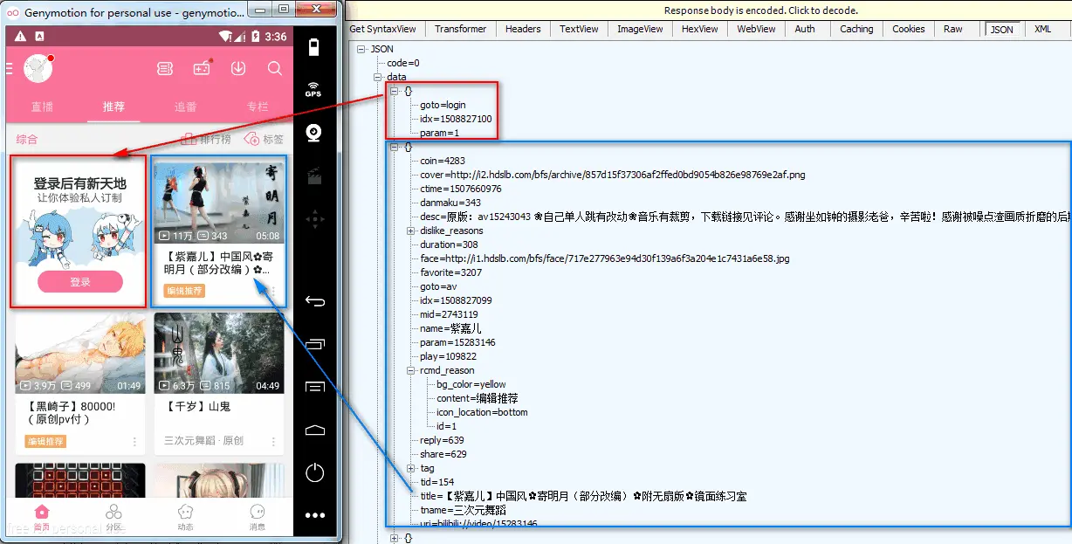Switch to the 直播 tab
1072x544 pixels.
42,107
